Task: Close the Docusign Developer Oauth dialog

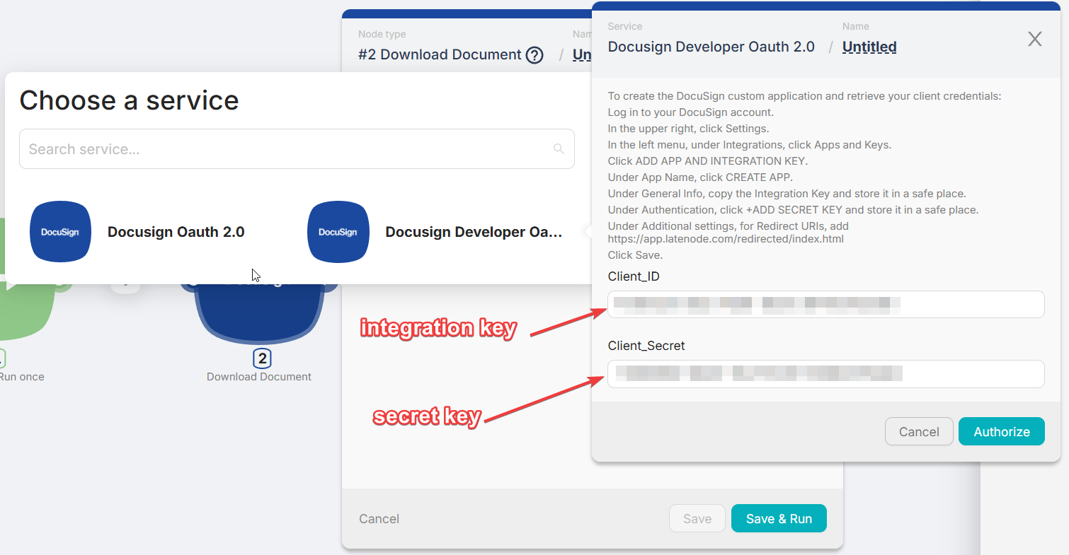Action: [1035, 39]
